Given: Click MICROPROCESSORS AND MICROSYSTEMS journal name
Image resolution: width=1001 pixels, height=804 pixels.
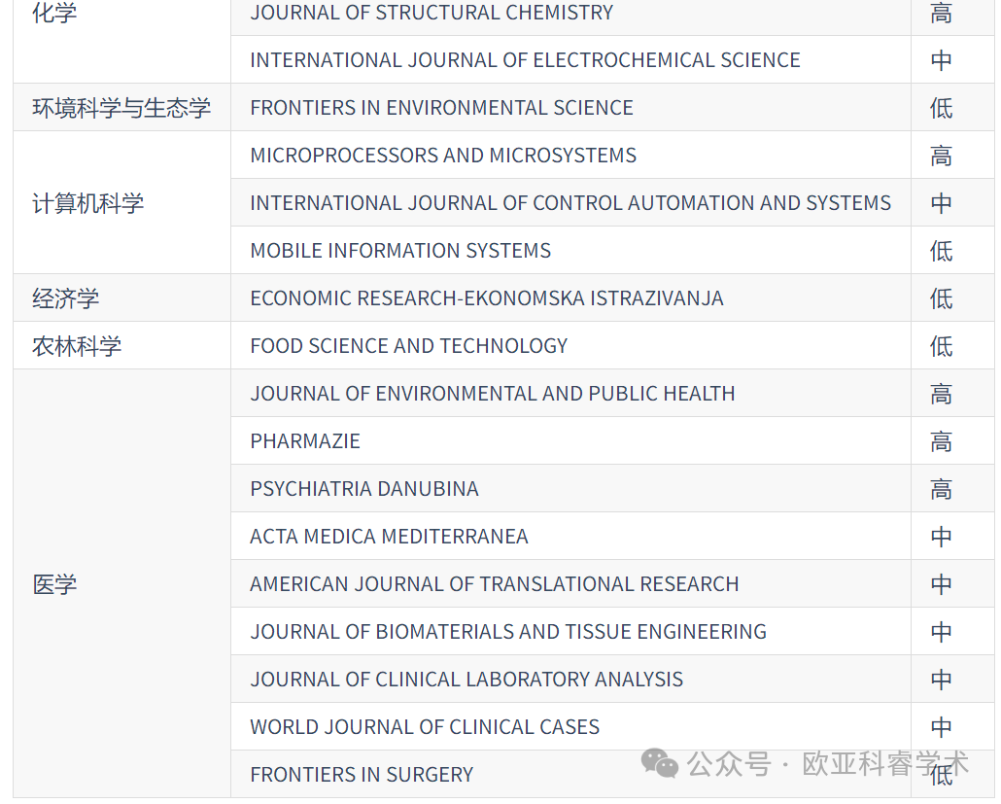Looking at the screenshot, I should pos(443,156).
